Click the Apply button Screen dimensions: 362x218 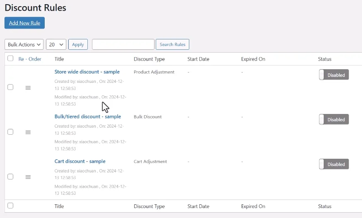pos(78,44)
